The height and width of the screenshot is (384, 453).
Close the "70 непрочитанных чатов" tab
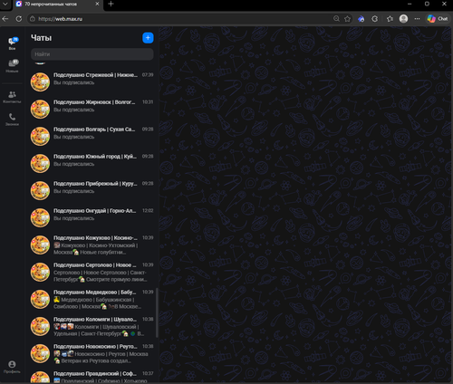(x=97, y=4)
